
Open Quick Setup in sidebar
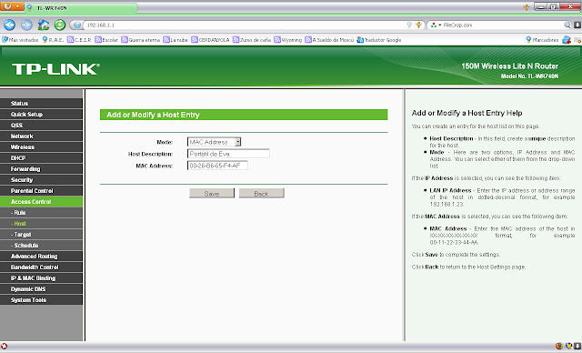(41, 115)
